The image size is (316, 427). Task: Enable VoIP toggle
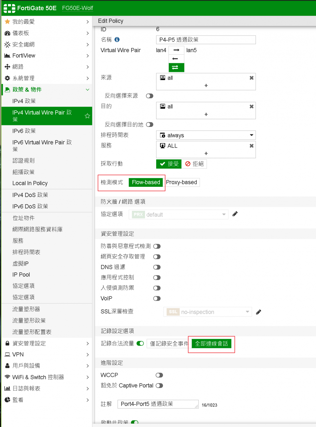coord(157,299)
